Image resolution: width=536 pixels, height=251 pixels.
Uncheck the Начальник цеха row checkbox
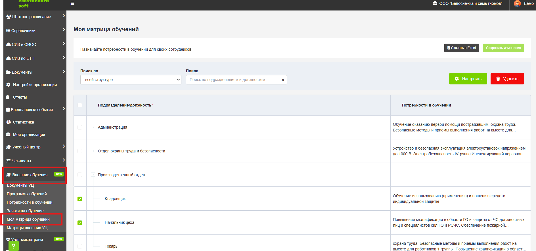click(80, 223)
